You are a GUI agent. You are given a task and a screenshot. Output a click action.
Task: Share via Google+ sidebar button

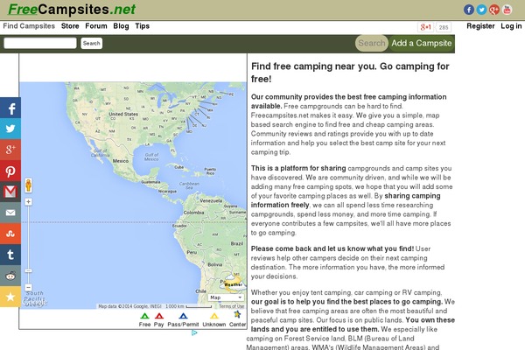(x=10, y=150)
